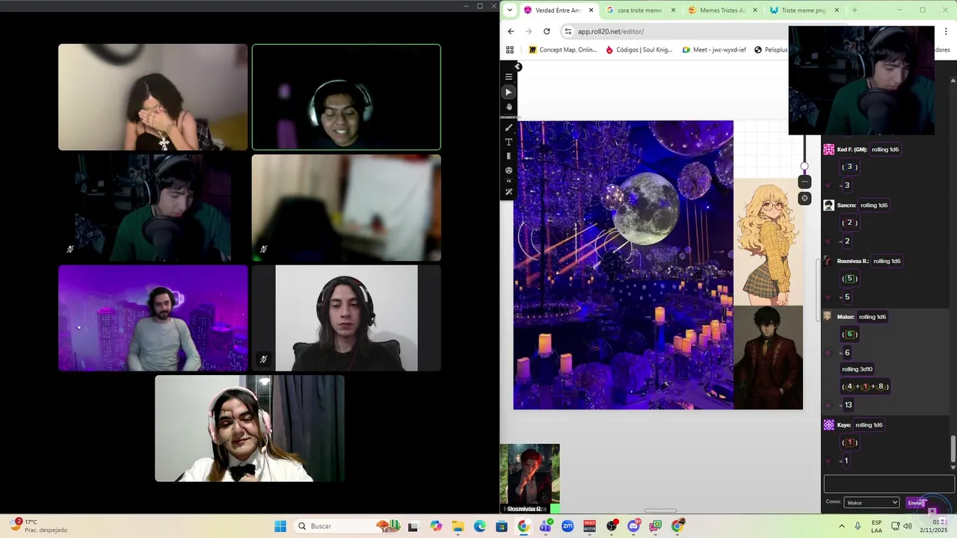
Task: Open Microsoft Edge from the taskbar
Action: pos(479,526)
